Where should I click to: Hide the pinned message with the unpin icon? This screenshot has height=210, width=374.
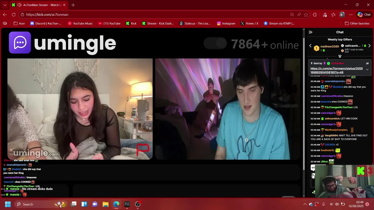pos(367,63)
